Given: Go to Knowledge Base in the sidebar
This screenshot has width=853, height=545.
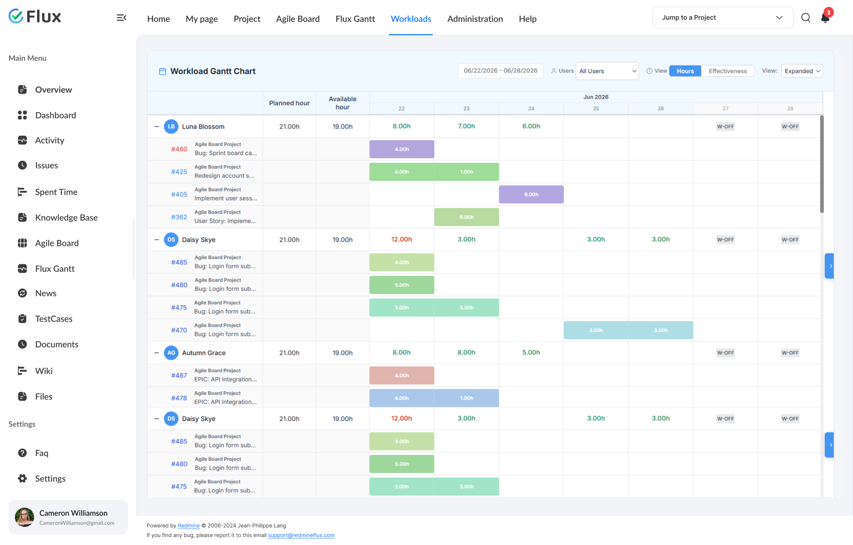Looking at the screenshot, I should 66,217.
